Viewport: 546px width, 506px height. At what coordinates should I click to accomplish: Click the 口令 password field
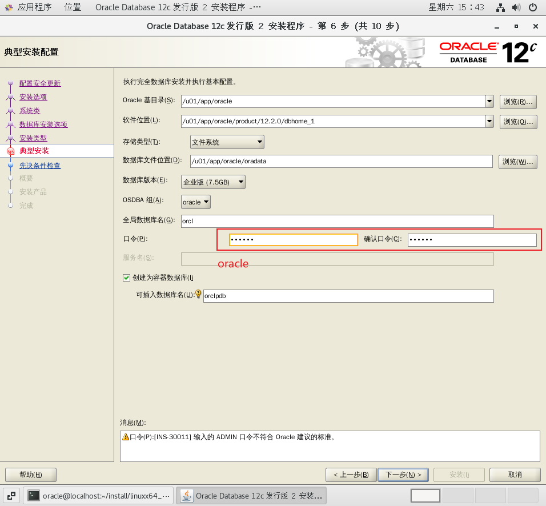[294, 240]
